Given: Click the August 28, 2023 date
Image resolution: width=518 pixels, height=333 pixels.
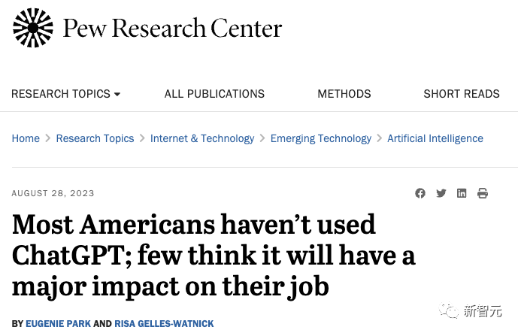Looking at the screenshot, I should [53, 193].
